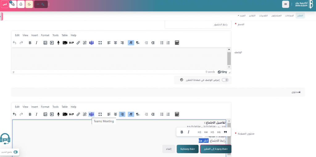Viewport: 316px width, 157px height.
Task: Click the H5P icon in content editor
Action: tap(72, 114)
